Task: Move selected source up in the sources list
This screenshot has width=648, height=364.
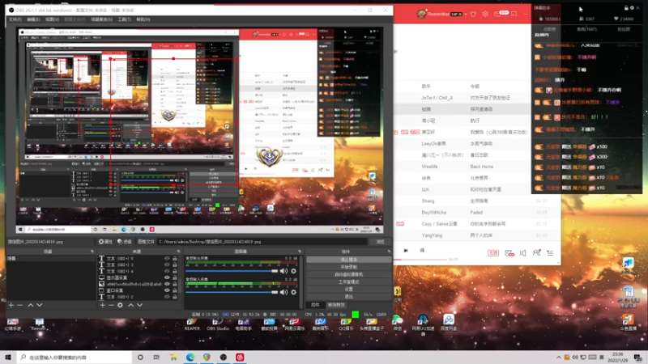Action: point(130,305)
